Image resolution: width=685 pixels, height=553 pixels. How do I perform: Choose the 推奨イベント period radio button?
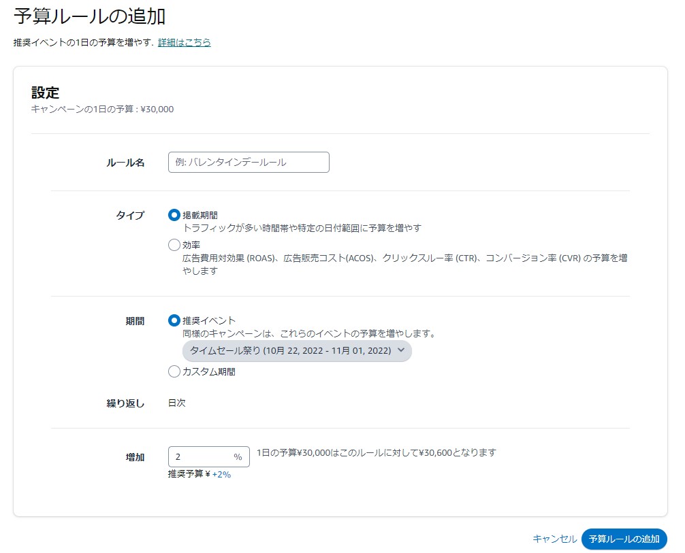[x=174, y=320]
